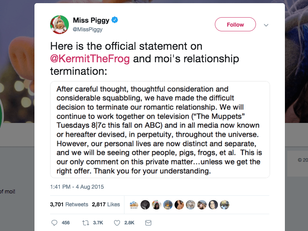The height and width of the screenshot is (231, 308).
Task: Click the retweet arrows icon
Action: pos(85,223)
